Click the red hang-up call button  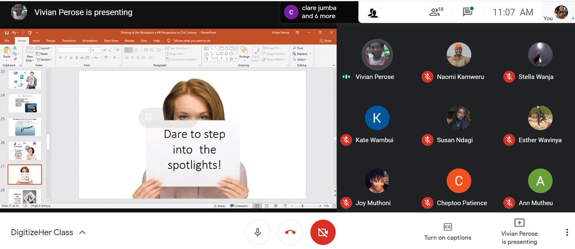[x=290, y=233]
